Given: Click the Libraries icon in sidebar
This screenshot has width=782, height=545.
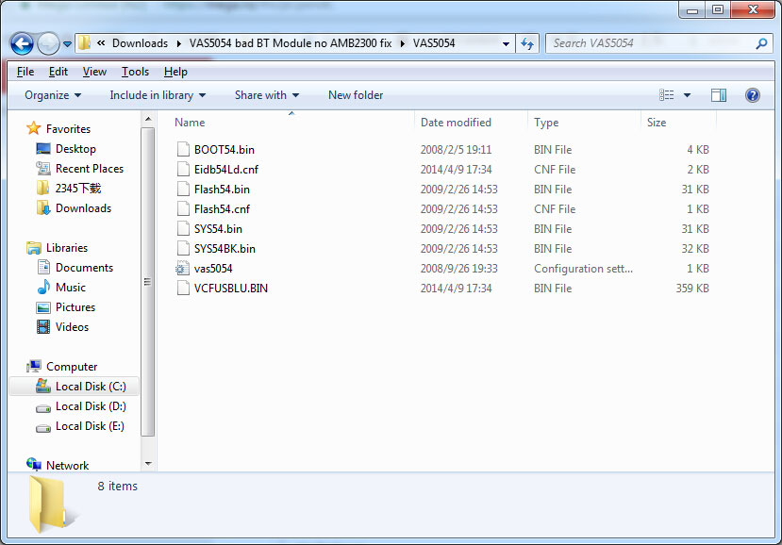Looking at the screenshot, I should pyautogui.click(x=34, y=247).
